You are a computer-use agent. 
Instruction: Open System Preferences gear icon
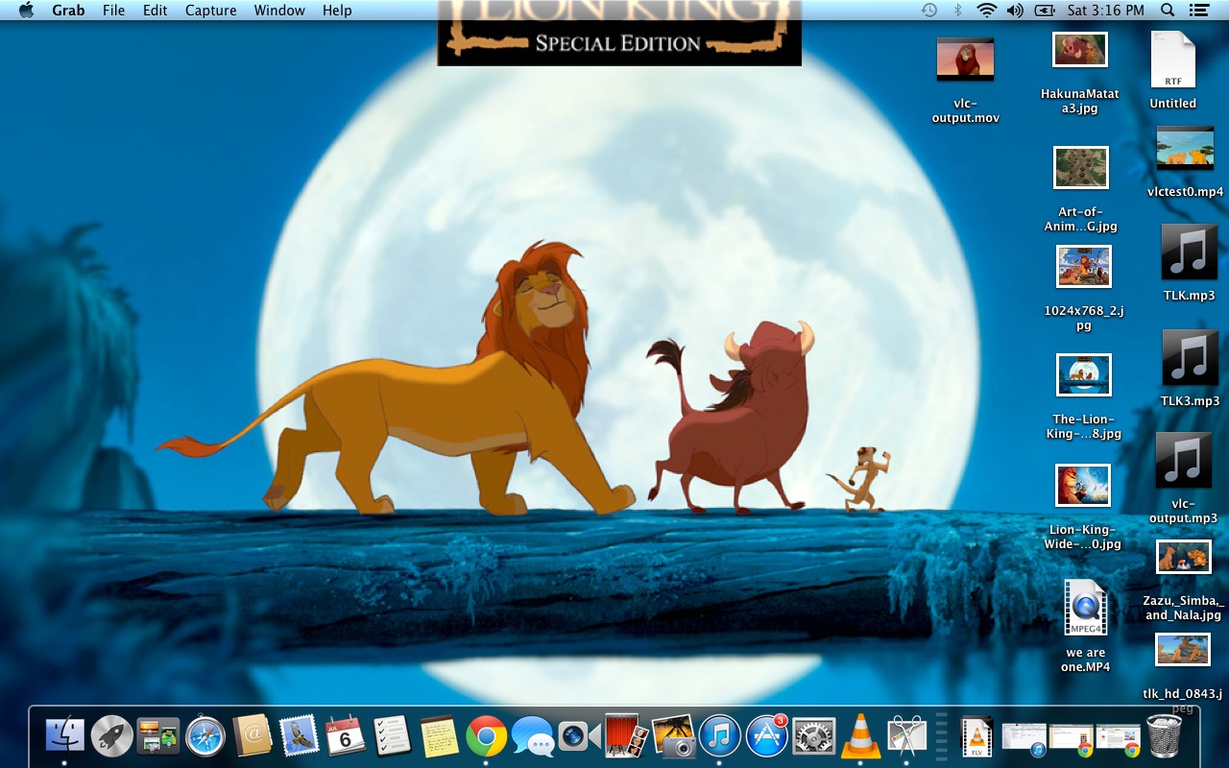pos(813,737)
